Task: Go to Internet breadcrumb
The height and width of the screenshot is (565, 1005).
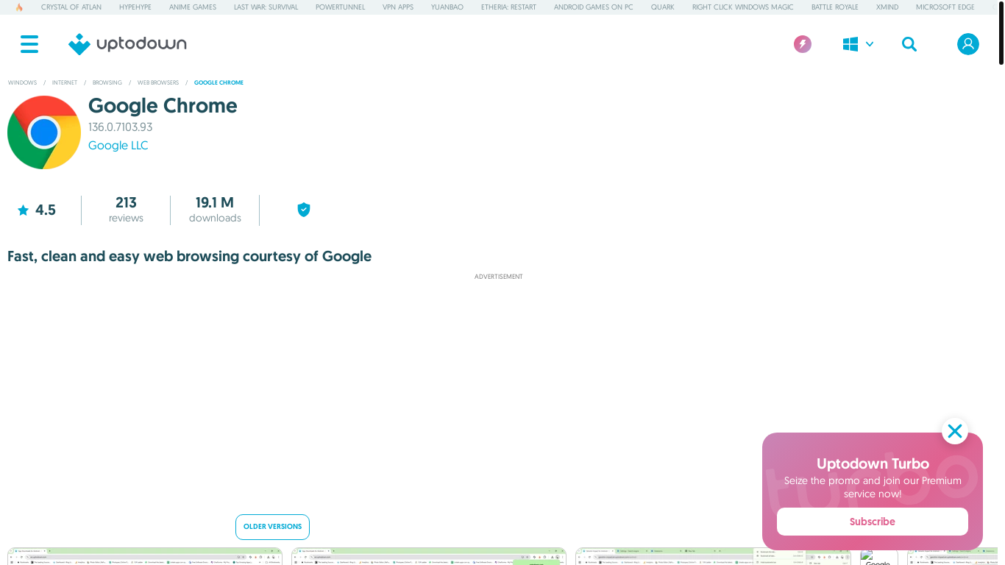Action: (x=65, y=83)
